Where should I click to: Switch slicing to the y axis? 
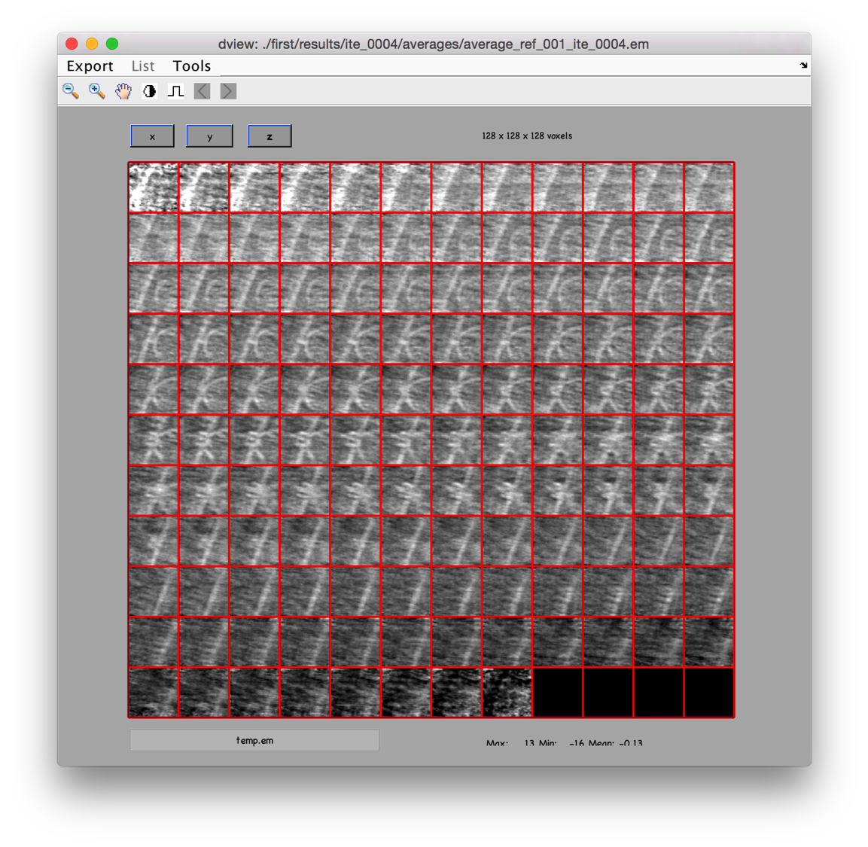click(209, 136)
